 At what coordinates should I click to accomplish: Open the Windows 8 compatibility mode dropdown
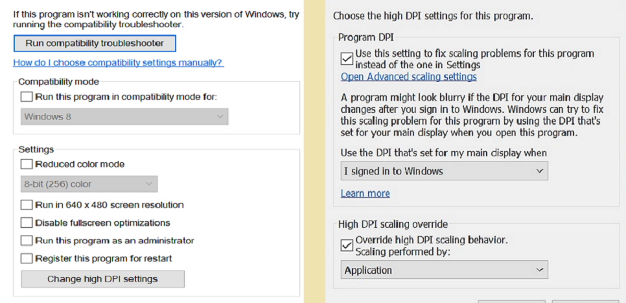[x=124, y=117]
